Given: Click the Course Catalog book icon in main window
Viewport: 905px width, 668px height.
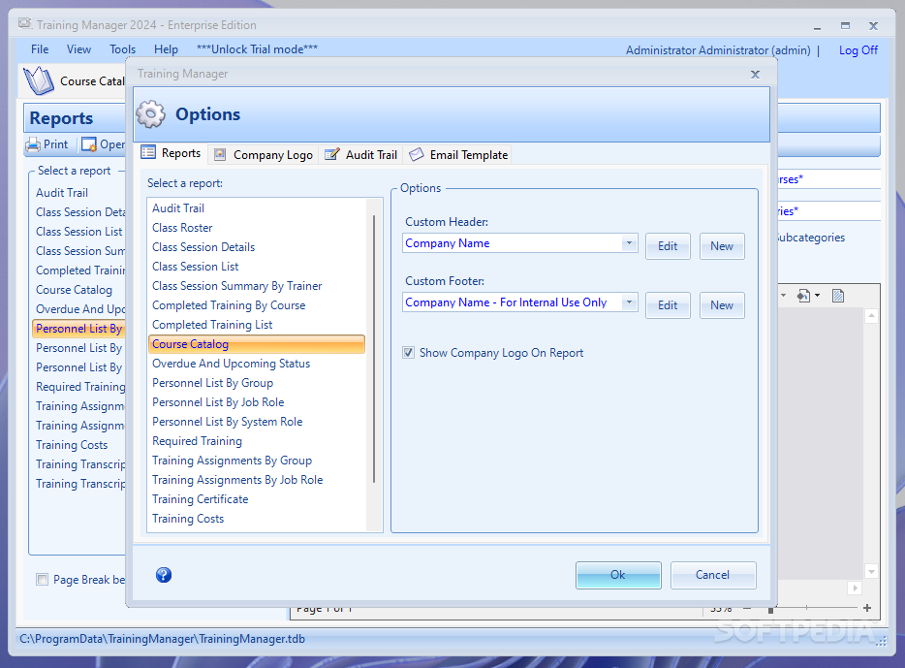Looking at the screenshot, I should pyautogui.click(x=39, y=80).
